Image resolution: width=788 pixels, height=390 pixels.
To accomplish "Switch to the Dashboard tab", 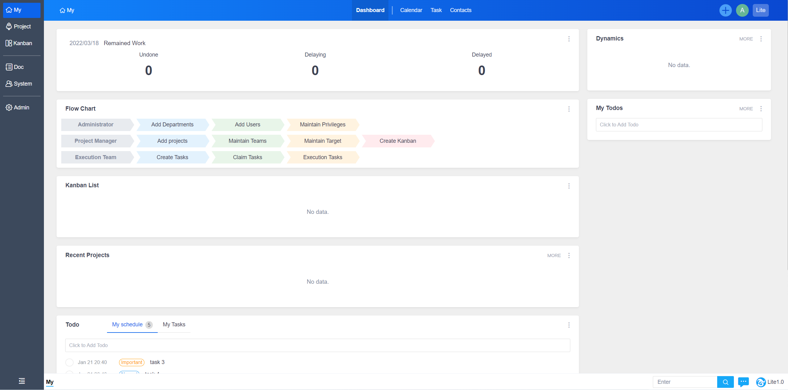I will point(370,10).
